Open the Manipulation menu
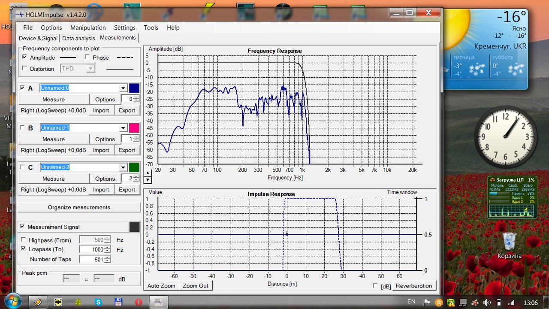549x309 pixels. point(88,27)
